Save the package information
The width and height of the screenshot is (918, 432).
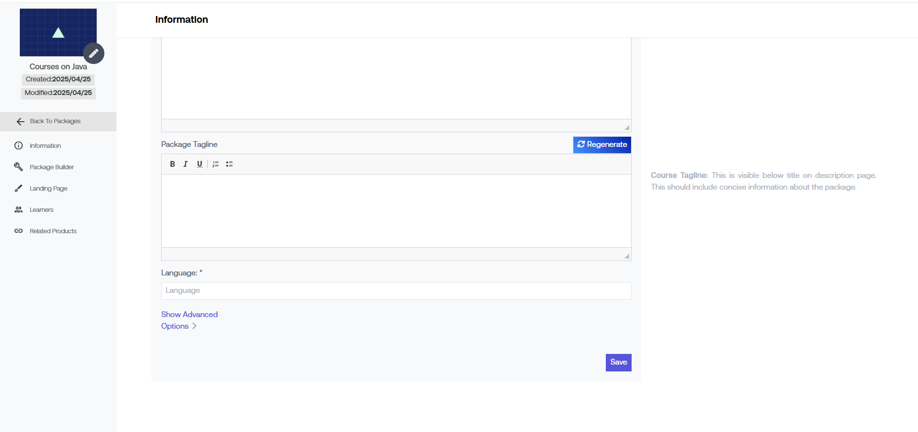pyautogui.click(x=618, y=363)
